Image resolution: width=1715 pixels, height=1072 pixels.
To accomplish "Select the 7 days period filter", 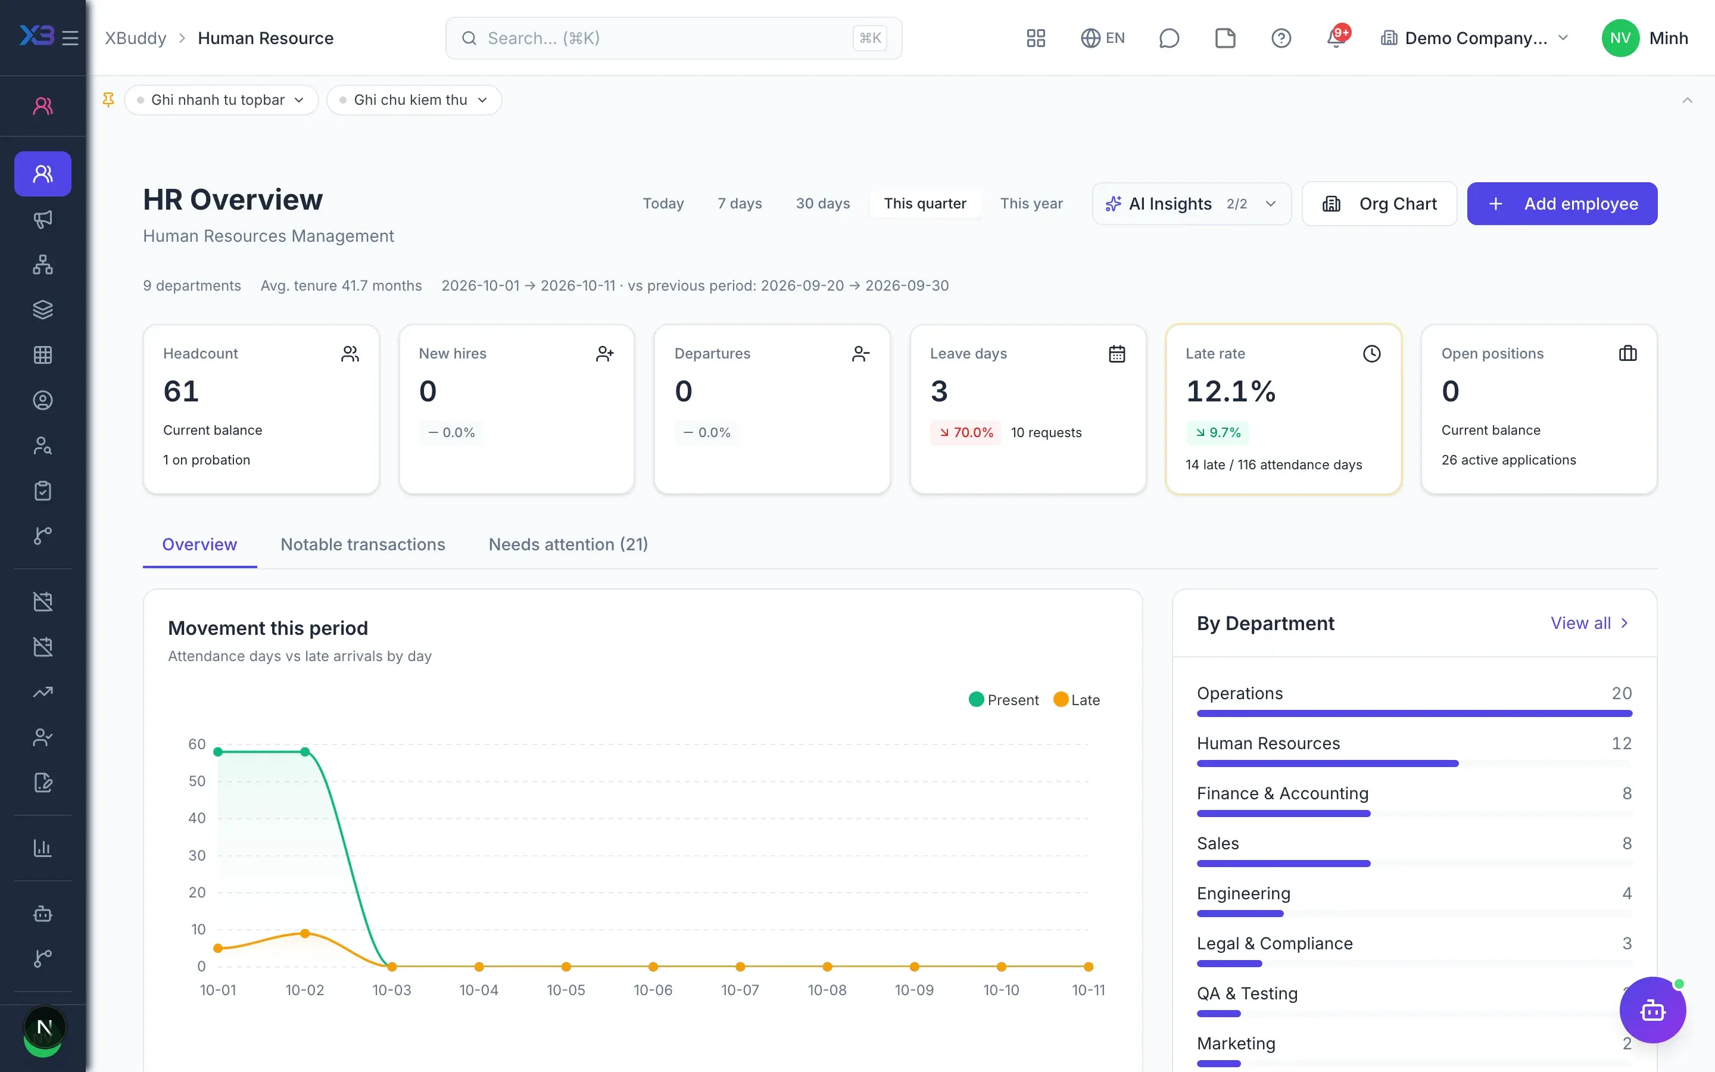I will pos(740,204).
